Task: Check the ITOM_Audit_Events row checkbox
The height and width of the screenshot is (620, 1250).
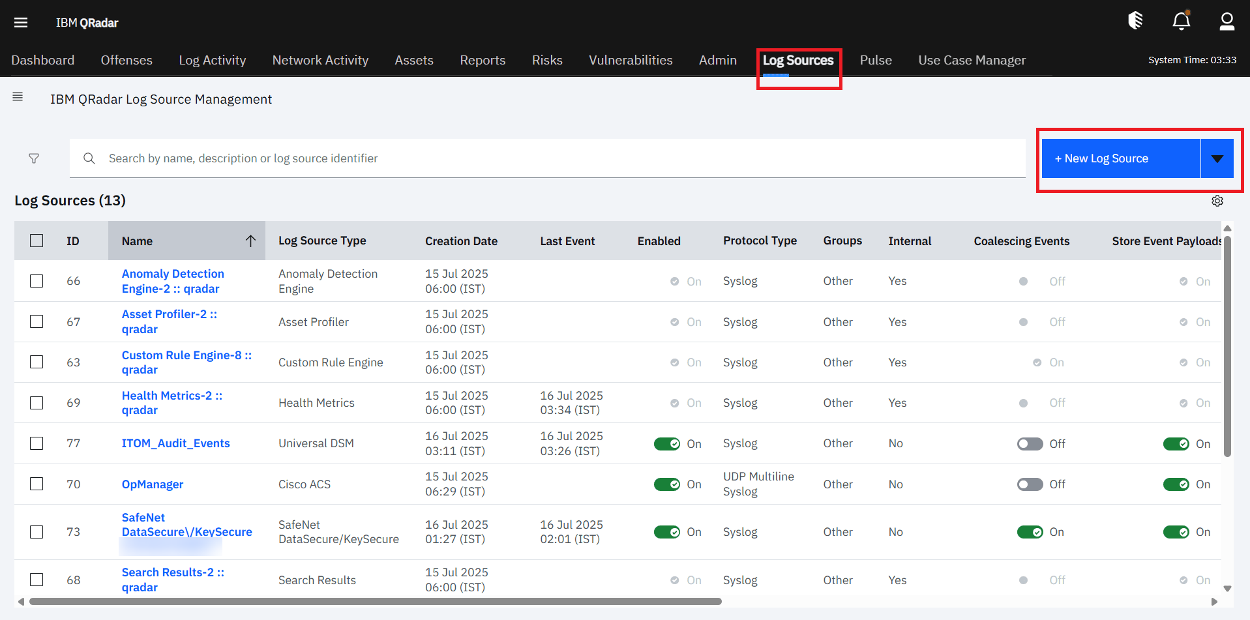Action: 37,443
